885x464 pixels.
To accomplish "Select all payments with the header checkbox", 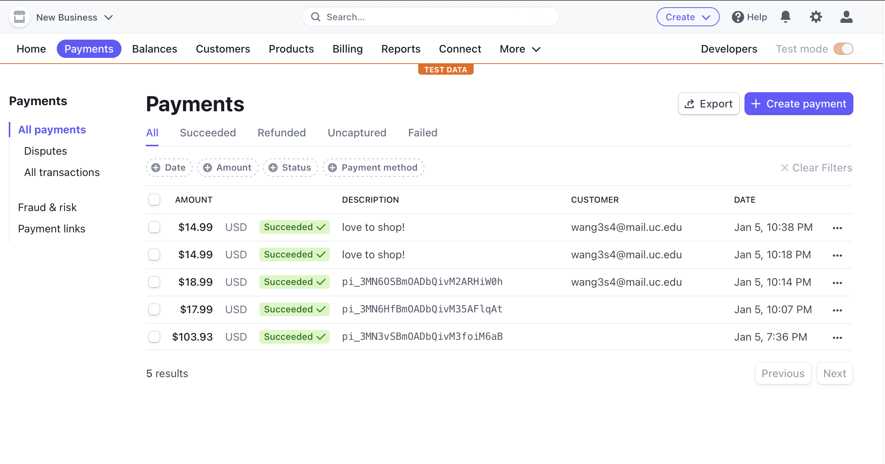I will (154, 199).
